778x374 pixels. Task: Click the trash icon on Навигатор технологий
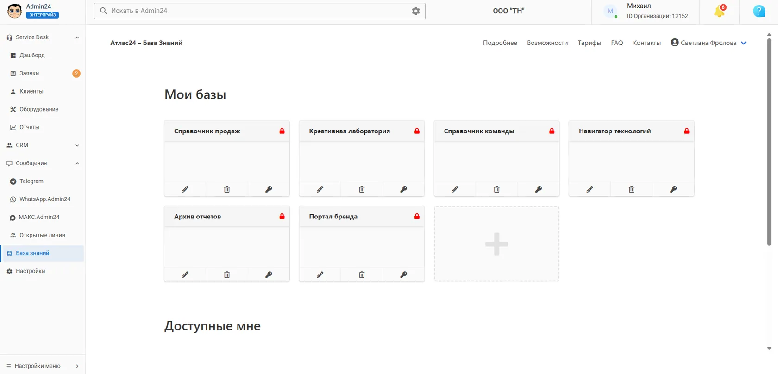[x=632, y=189]
